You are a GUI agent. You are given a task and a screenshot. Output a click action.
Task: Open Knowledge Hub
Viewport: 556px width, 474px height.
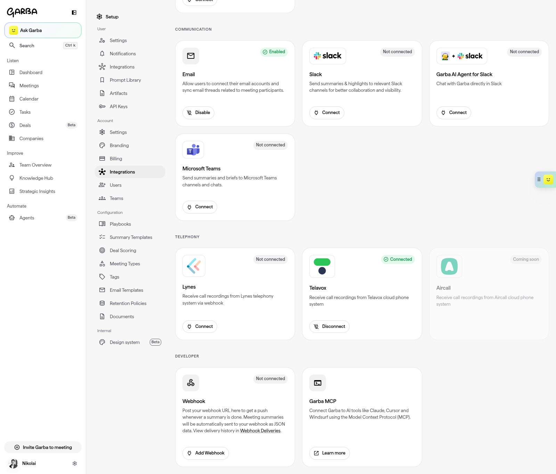43,178
